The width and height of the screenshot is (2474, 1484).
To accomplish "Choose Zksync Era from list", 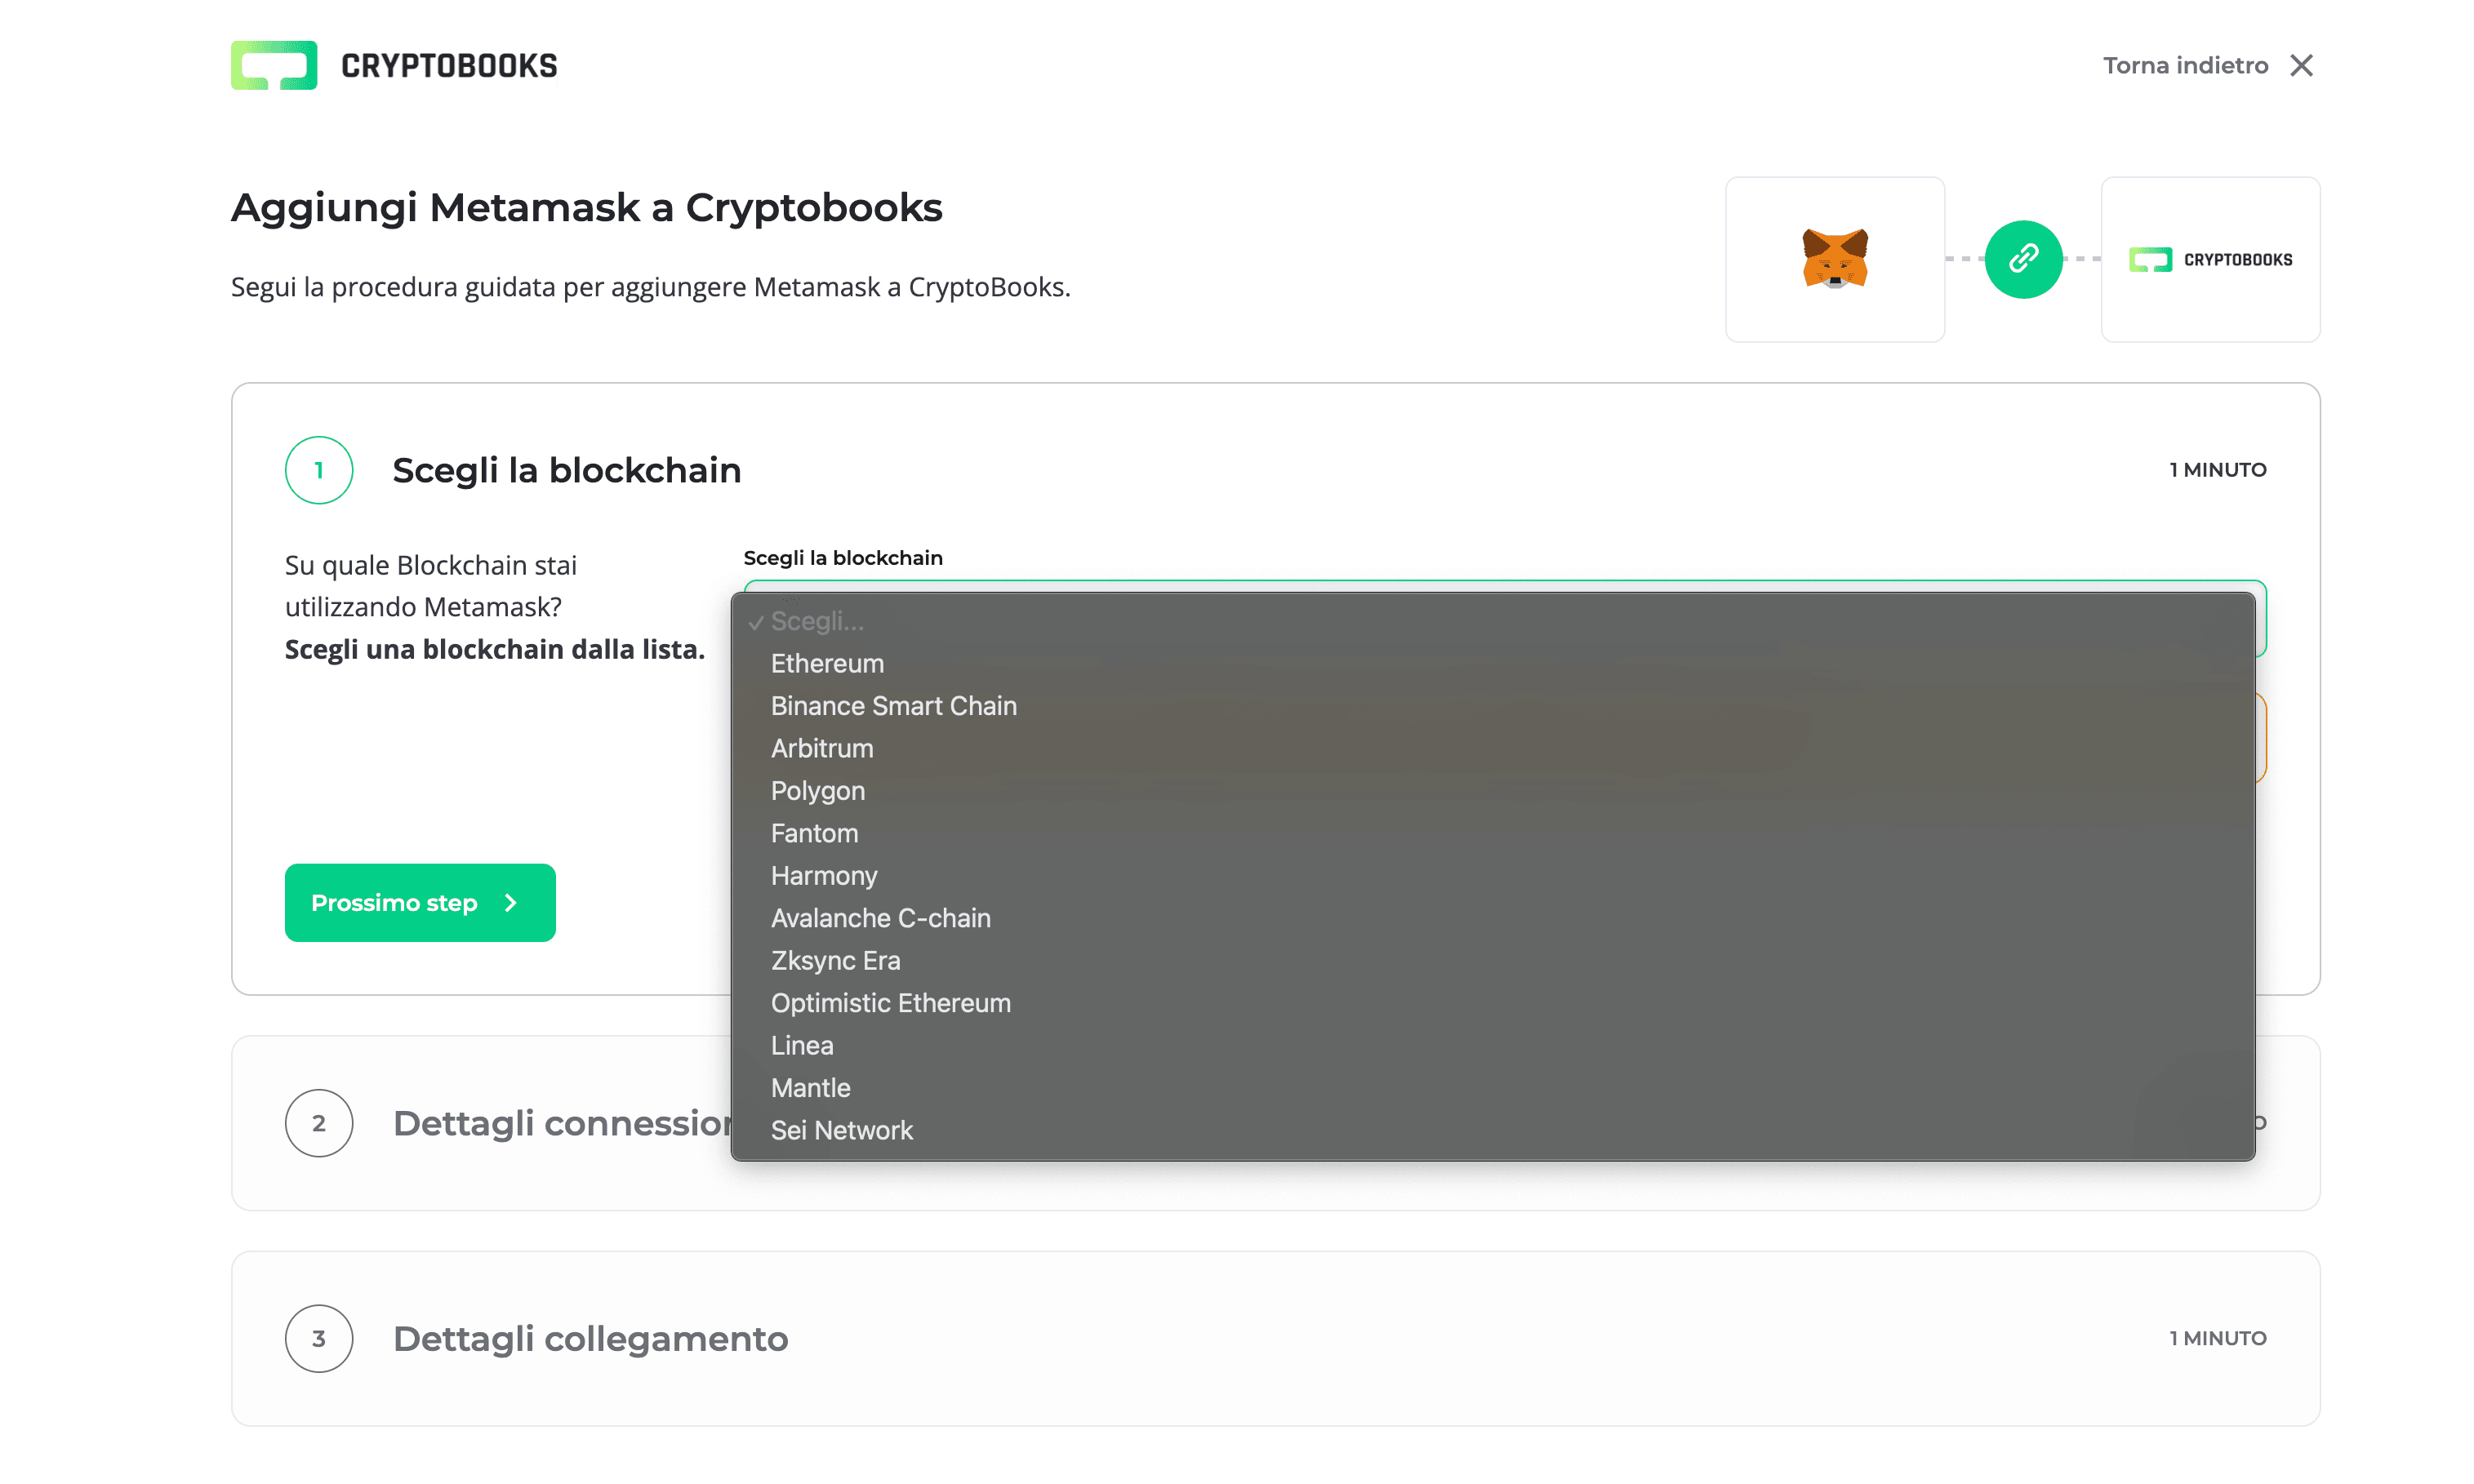I will 835,960.
